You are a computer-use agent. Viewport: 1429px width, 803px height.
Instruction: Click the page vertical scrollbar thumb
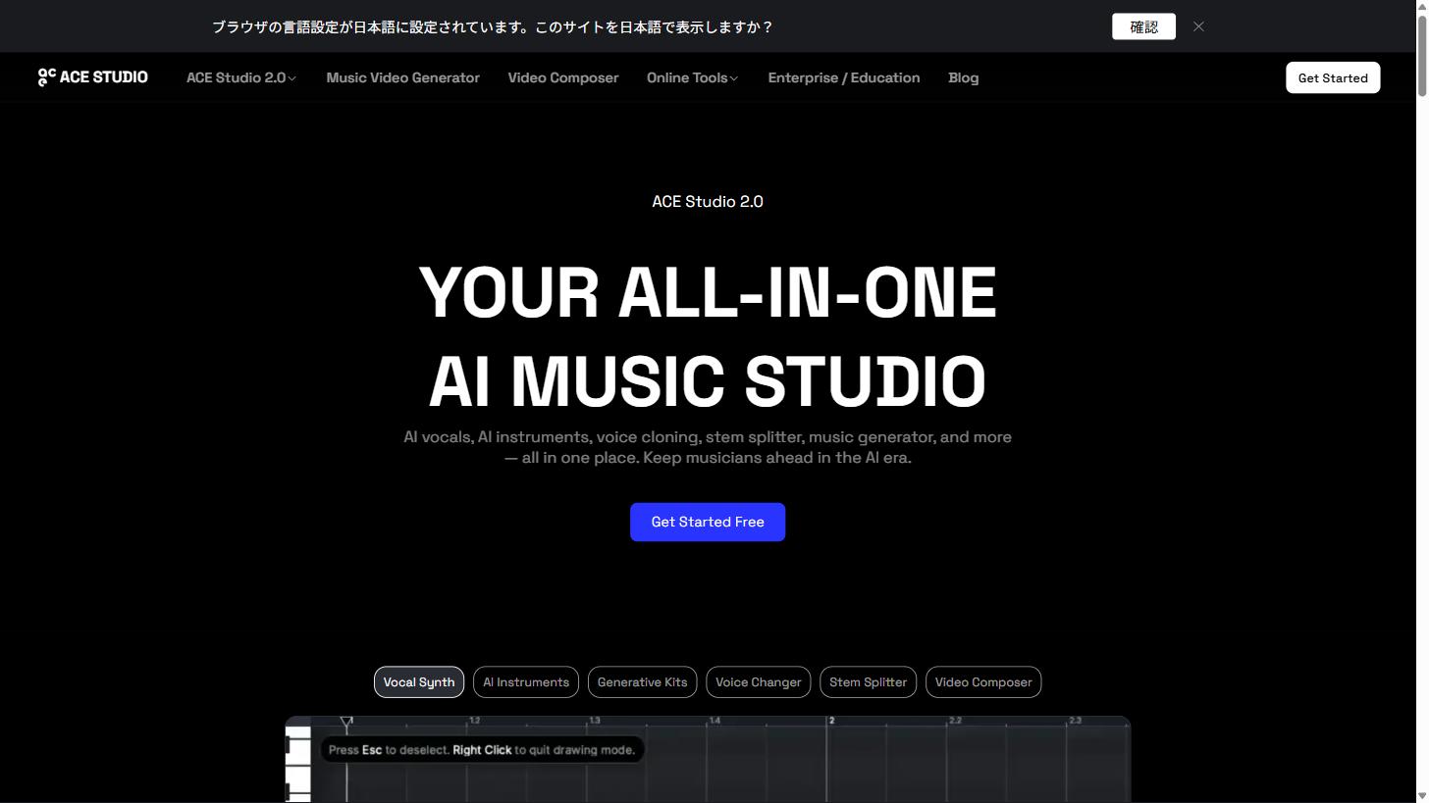(x=1422, y=57)
